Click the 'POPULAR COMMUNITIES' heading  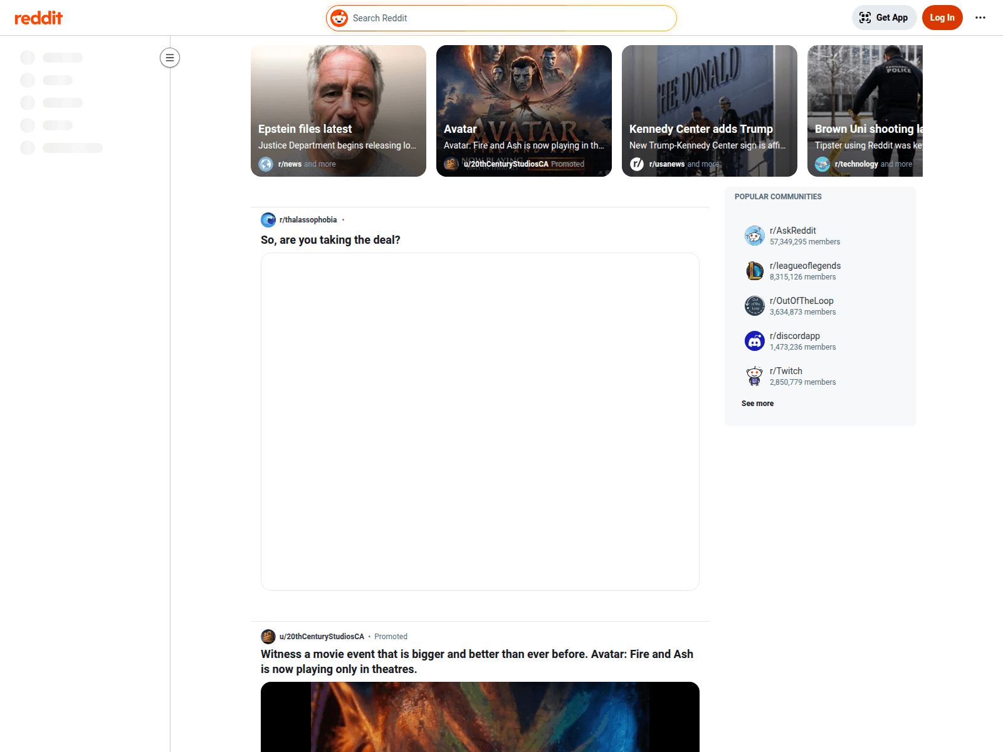pyautogui.click(x=778, y=197)
